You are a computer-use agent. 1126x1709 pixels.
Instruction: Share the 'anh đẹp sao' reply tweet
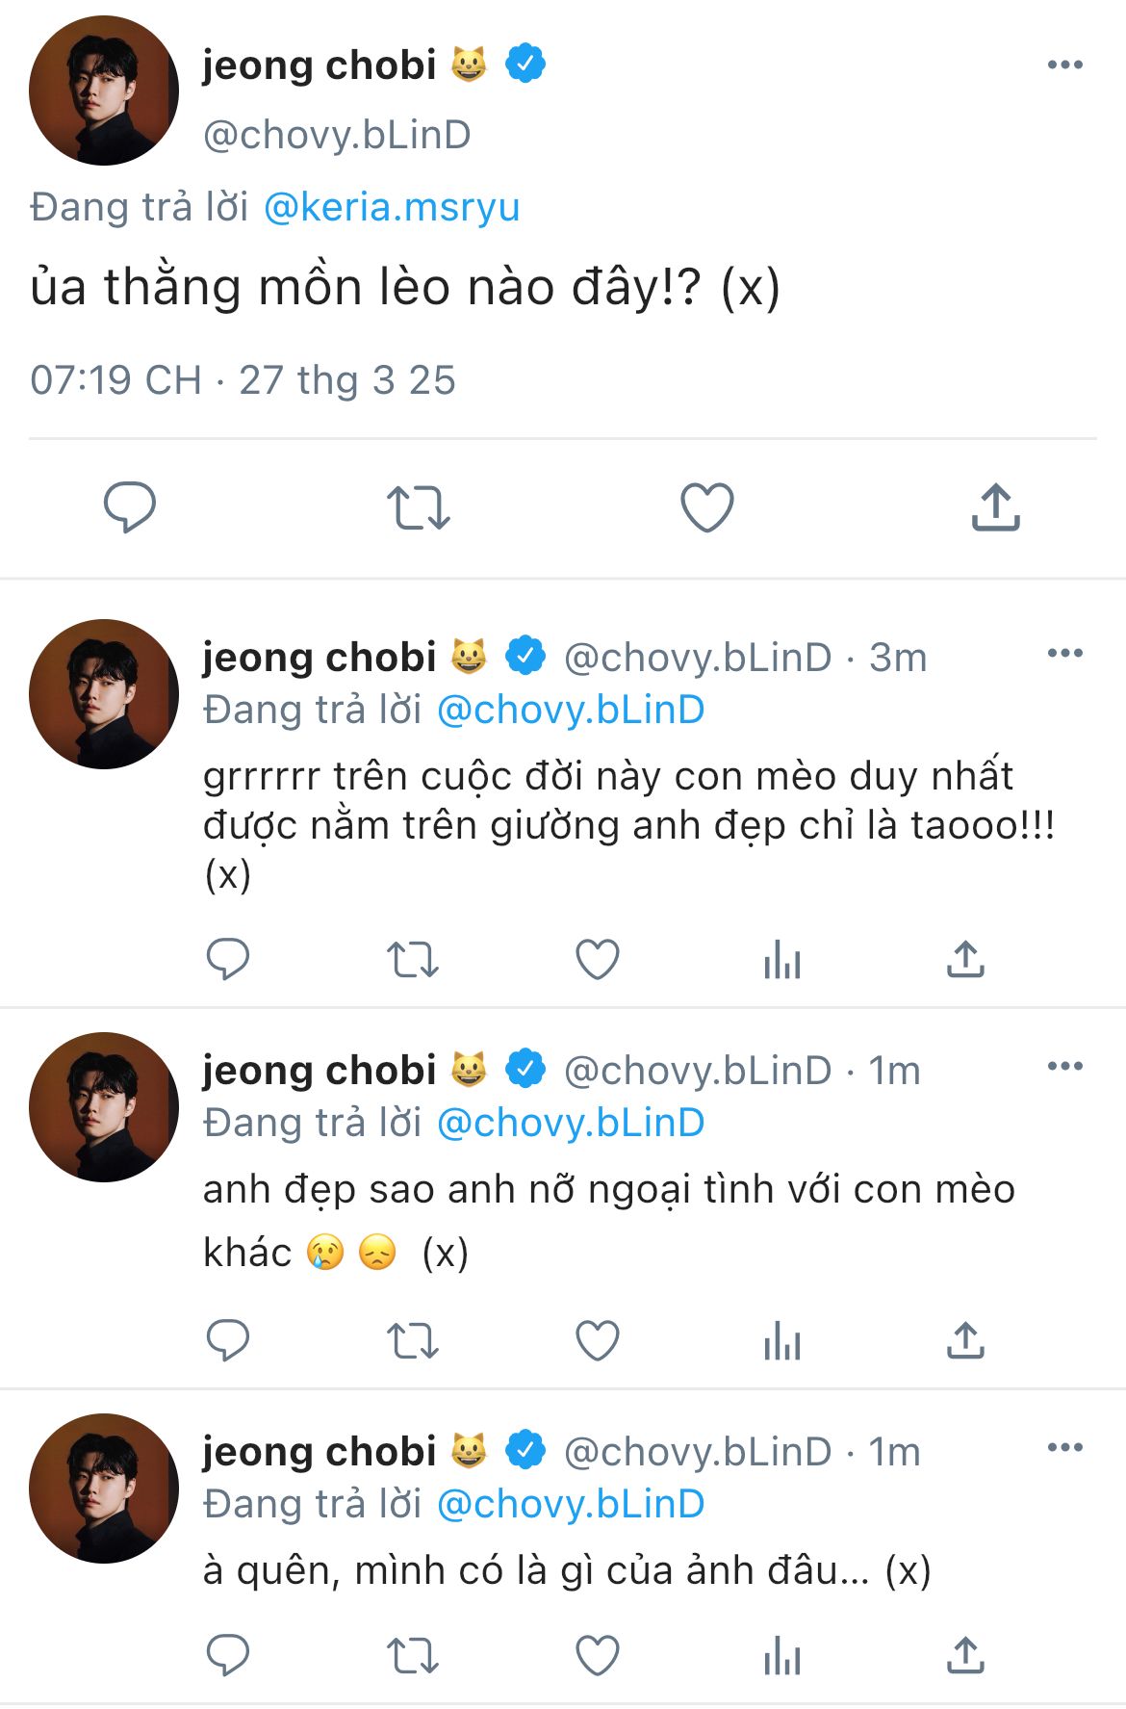tap(965, 1339)
